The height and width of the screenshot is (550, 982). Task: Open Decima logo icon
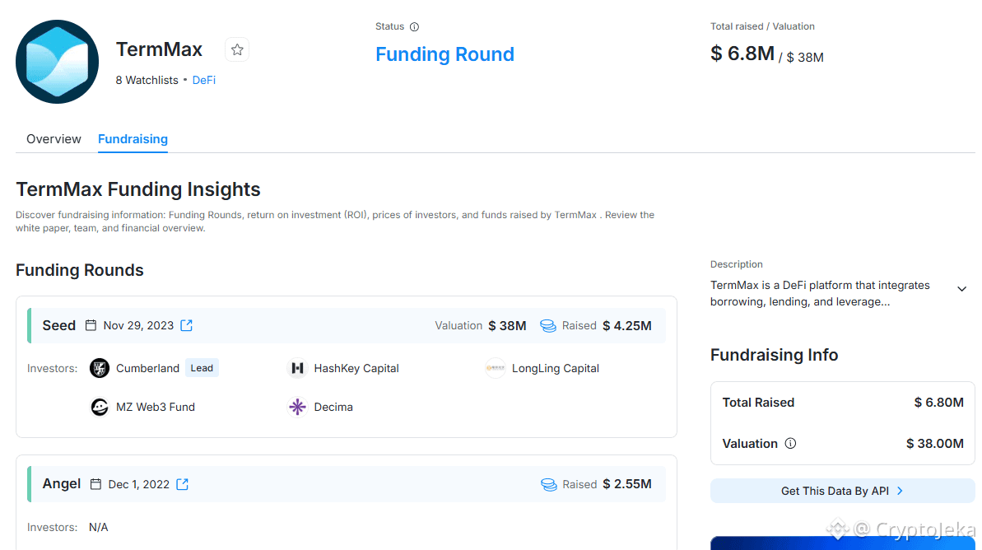coord(297,408)
